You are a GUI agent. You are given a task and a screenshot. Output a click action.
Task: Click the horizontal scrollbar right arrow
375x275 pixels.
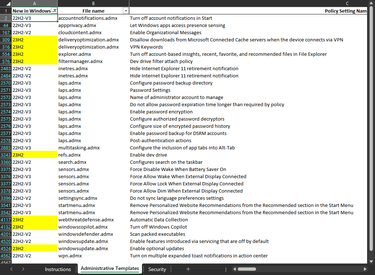click(365, 269)
